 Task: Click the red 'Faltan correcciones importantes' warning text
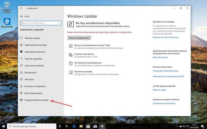pos(100,32)
